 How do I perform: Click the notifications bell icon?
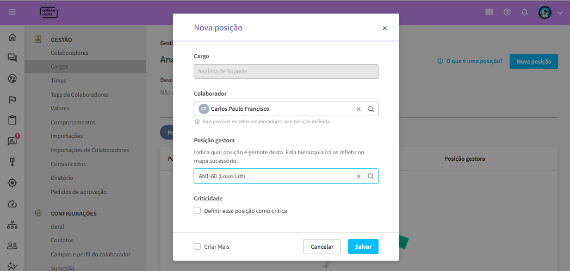tap(524, 12)
